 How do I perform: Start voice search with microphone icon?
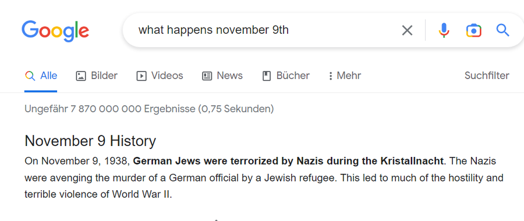444,30
